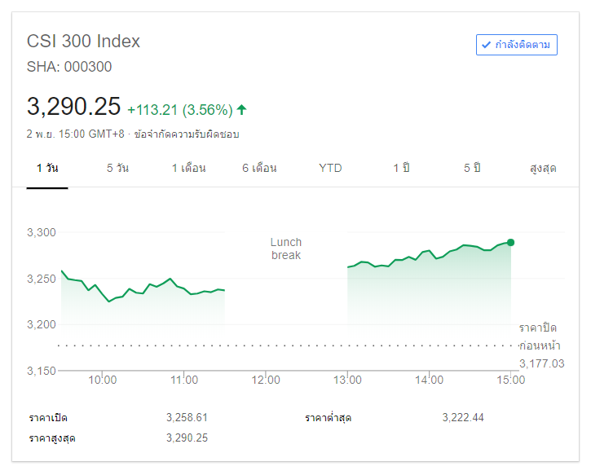Select the สูงสุด max range tab
Viewport: 591px width, 475px height.
(543, 168)
